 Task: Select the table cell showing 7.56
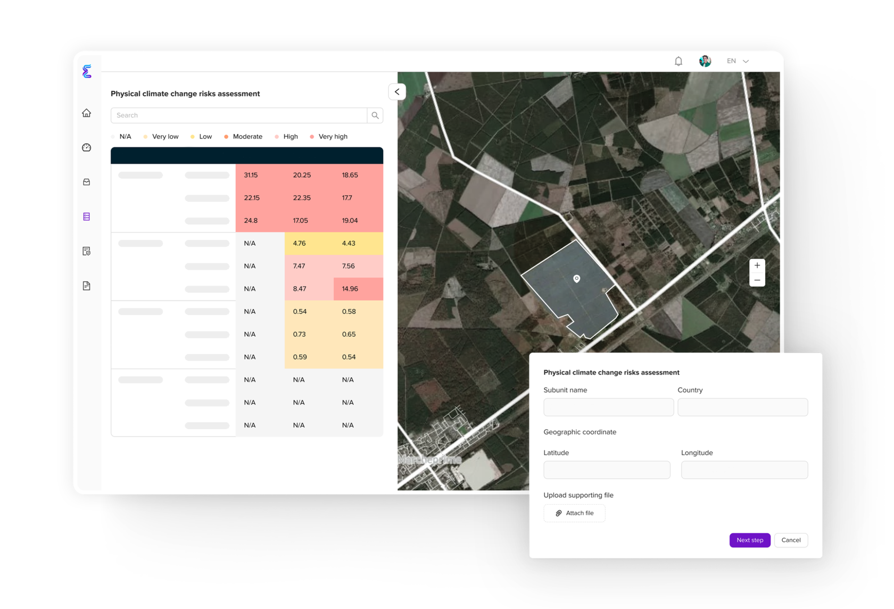click(x=358, y=266)
